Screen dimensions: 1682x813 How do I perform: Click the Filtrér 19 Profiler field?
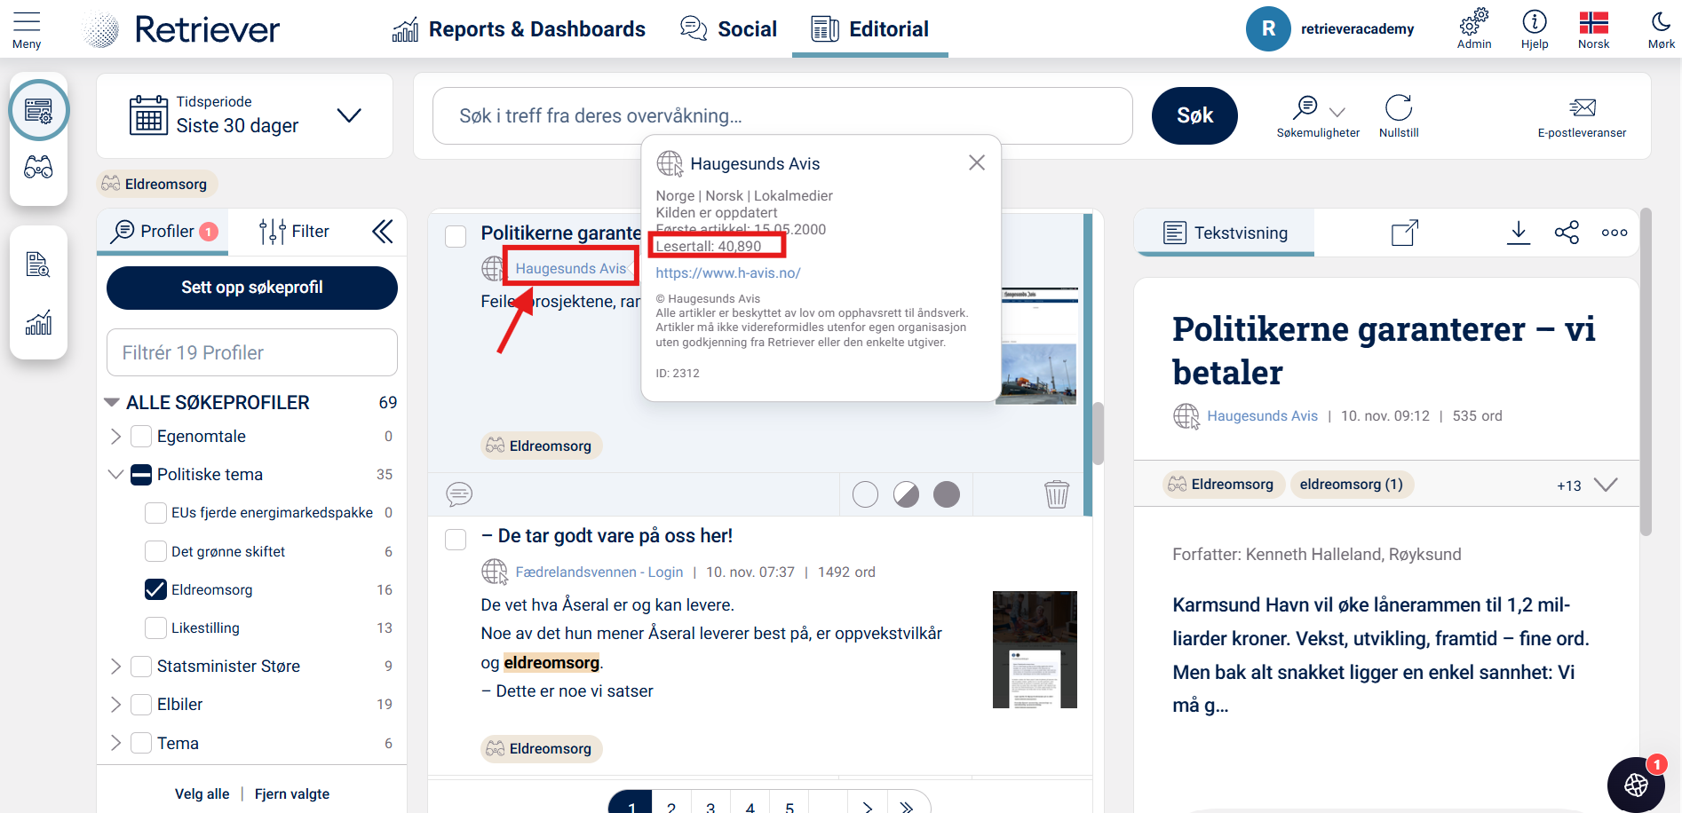(252, 352)
